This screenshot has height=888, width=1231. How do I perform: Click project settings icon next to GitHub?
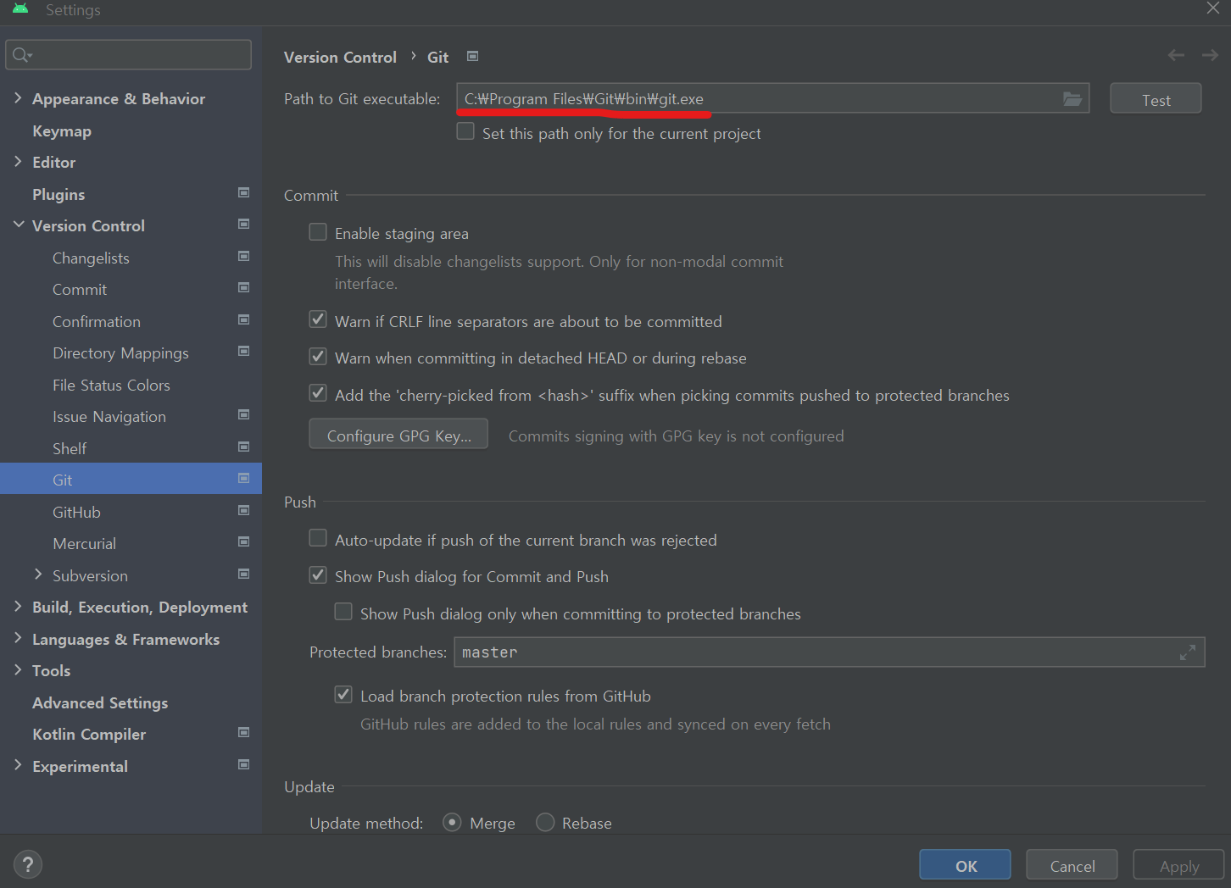point(244,510)
